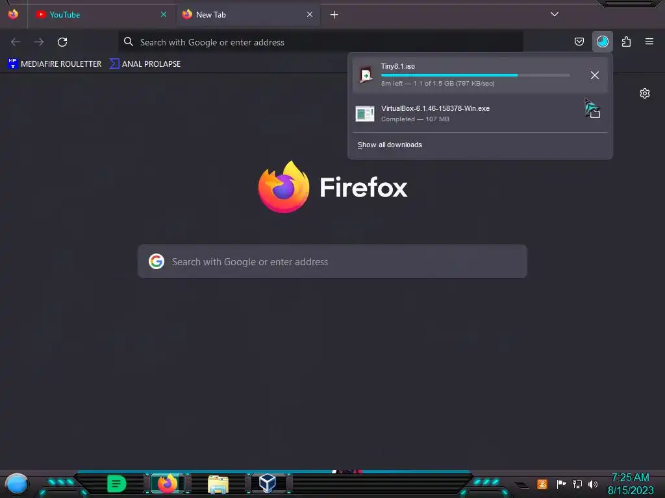Click the VirtualBox installer file icon
The width and height of the screenshot is (665, 498).
click(365, 113)
